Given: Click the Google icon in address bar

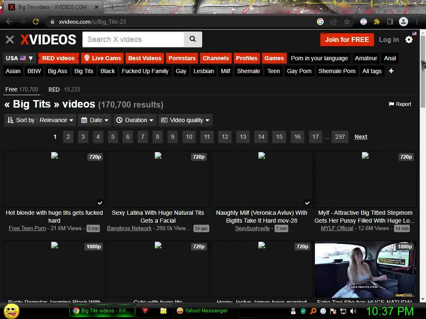Looking at the screenshot, I should point(320,22).
